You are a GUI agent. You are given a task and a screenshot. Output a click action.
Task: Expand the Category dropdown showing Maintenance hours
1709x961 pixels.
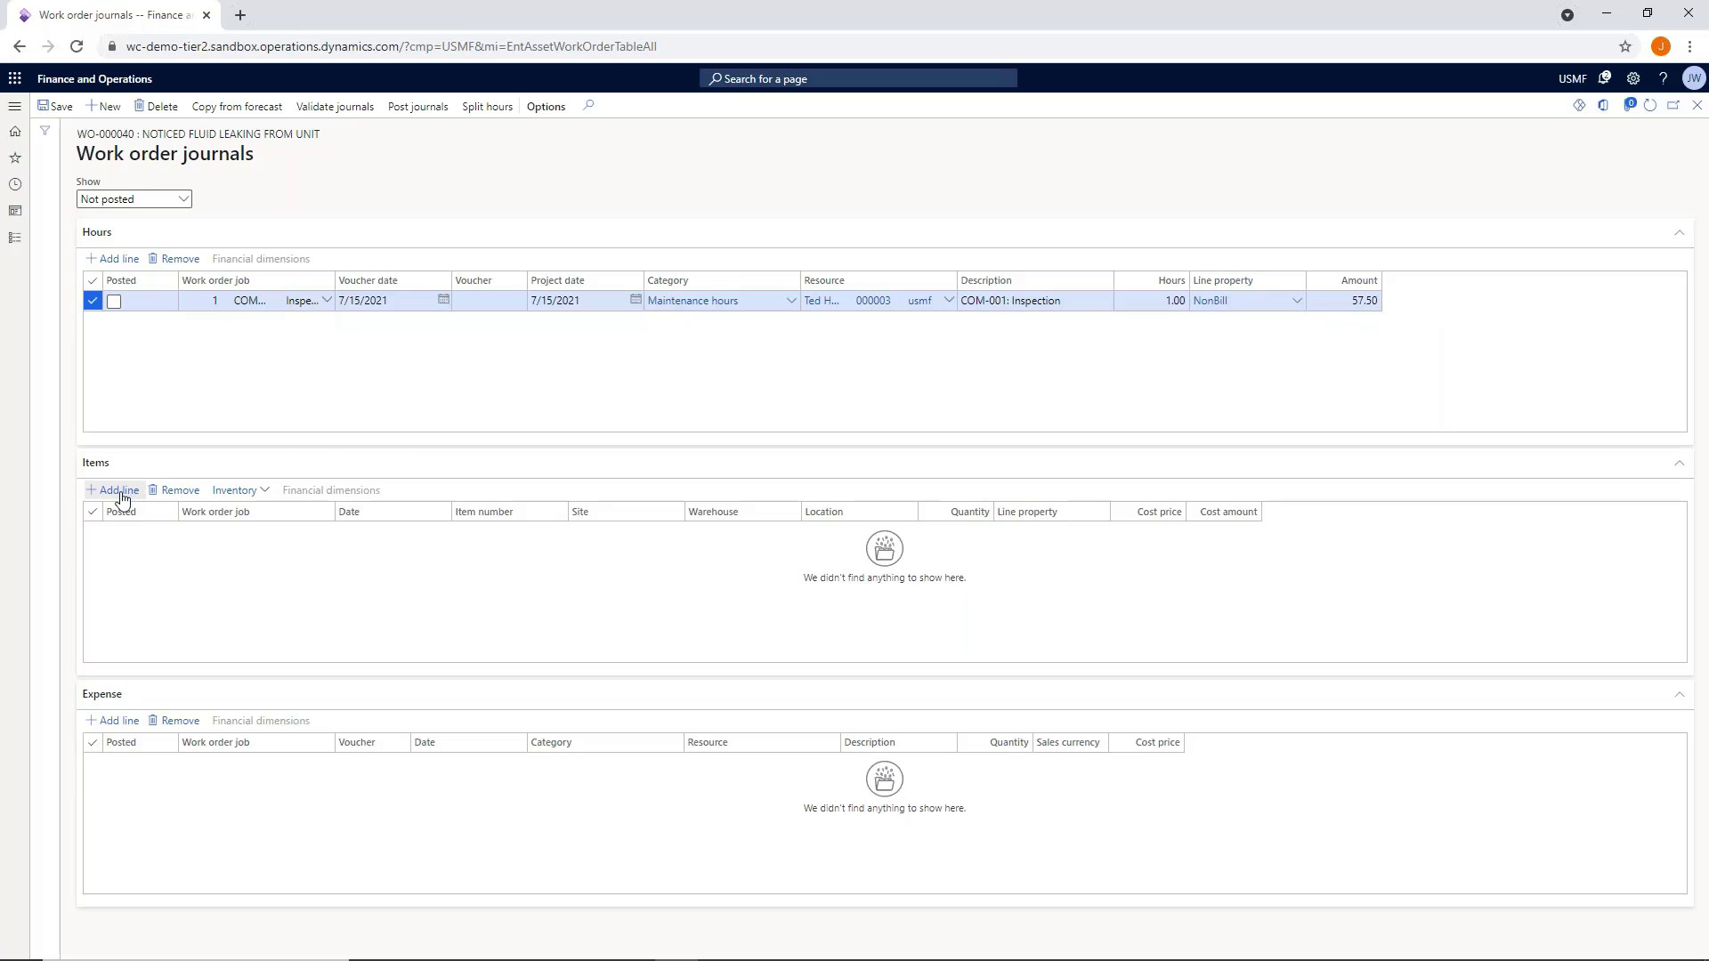click(790, 301)
